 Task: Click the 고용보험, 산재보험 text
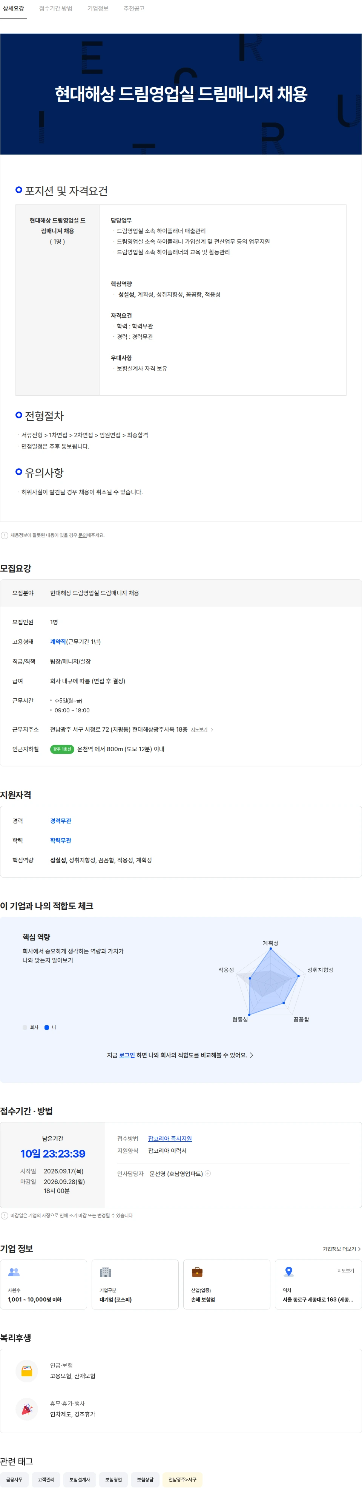click(72, 1376)
